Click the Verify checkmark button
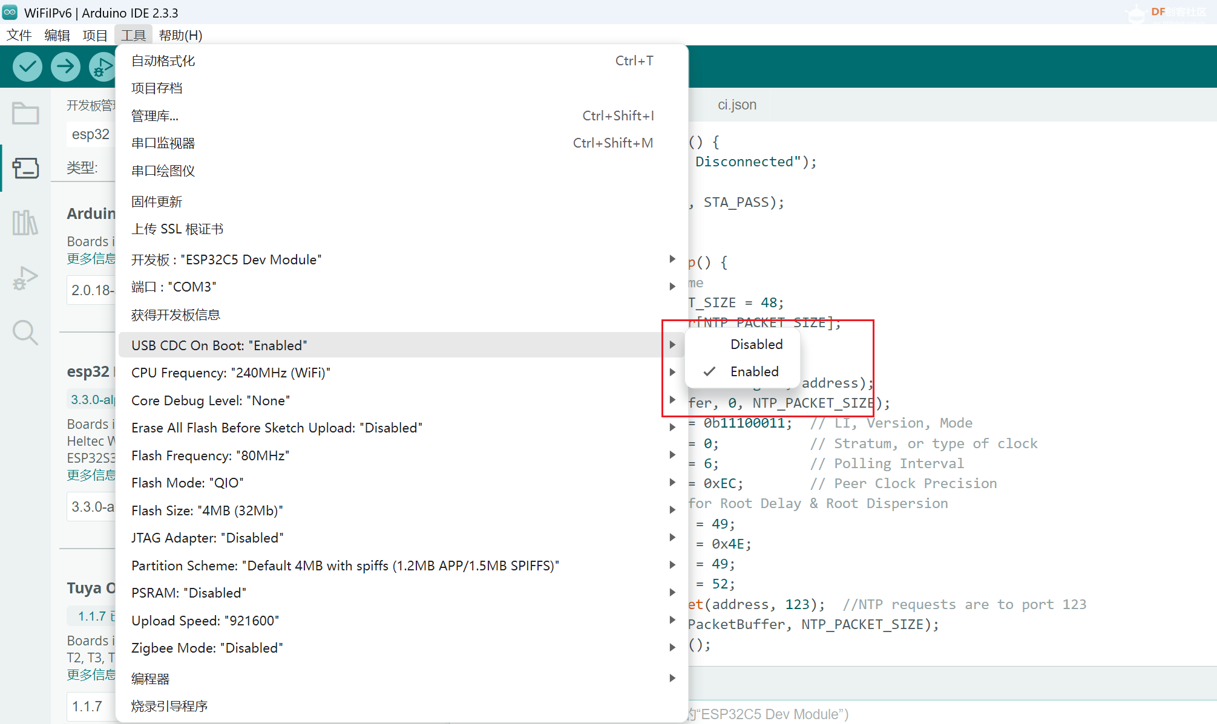Viewport: 1217px width, 724px height. 27,67
